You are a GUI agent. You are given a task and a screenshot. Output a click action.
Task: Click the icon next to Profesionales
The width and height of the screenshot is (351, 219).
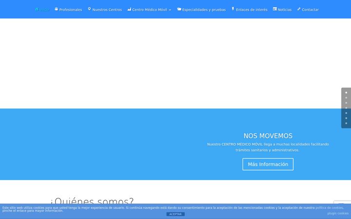[57, 9]
